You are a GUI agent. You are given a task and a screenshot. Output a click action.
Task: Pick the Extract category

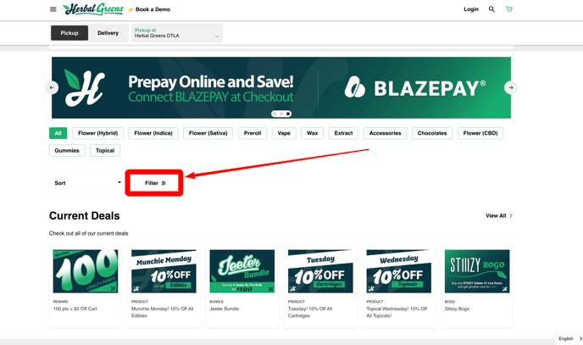(343, 133)
